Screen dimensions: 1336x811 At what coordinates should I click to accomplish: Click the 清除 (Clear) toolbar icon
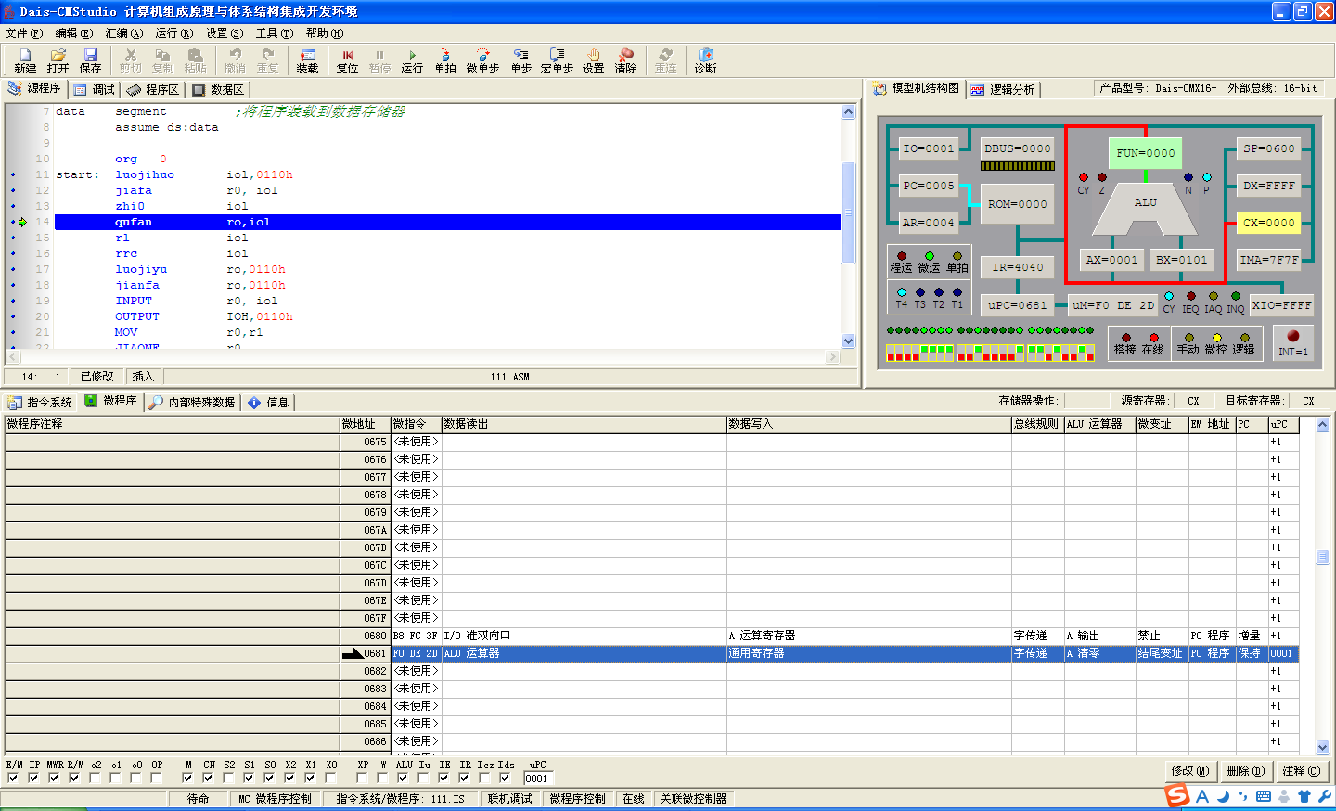[626, 61]
